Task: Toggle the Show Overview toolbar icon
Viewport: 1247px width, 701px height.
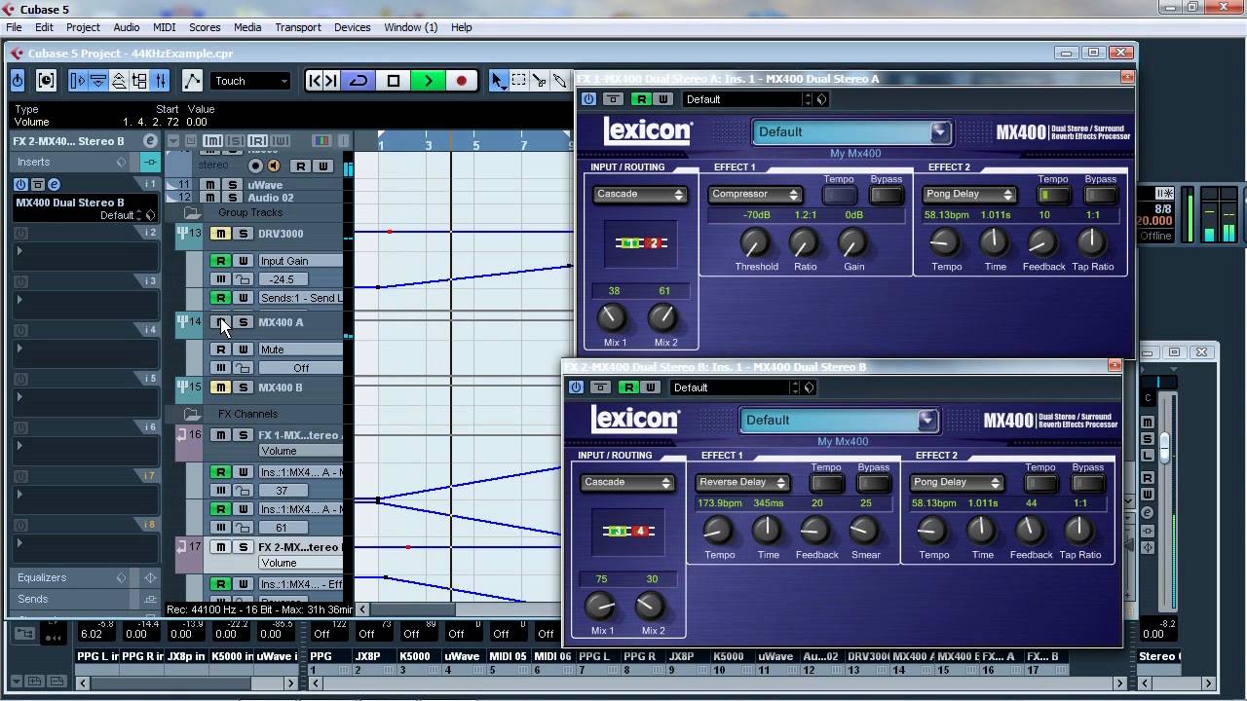Action: [119, 81]
